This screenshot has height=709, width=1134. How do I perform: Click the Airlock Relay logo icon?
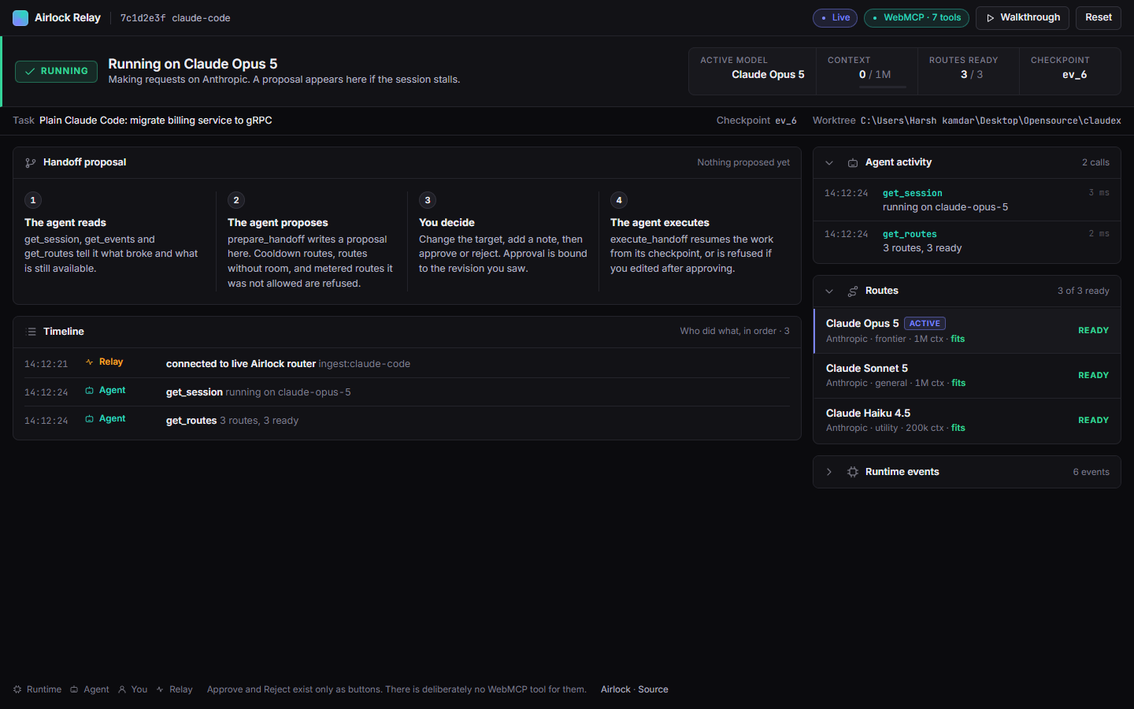coord(20,17)
